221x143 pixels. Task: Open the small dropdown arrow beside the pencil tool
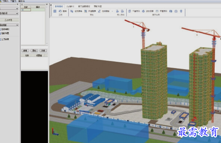(112, 11)
